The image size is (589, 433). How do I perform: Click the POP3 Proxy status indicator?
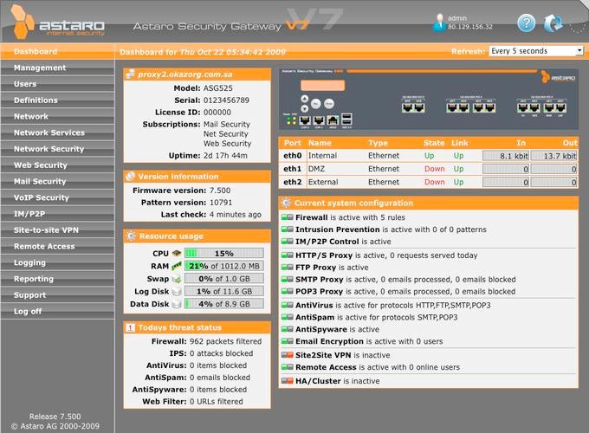pos(288,291)
